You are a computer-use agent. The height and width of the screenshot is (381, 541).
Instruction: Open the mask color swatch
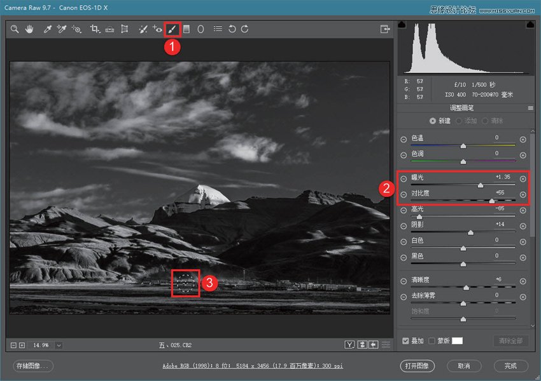click(457, 341)
